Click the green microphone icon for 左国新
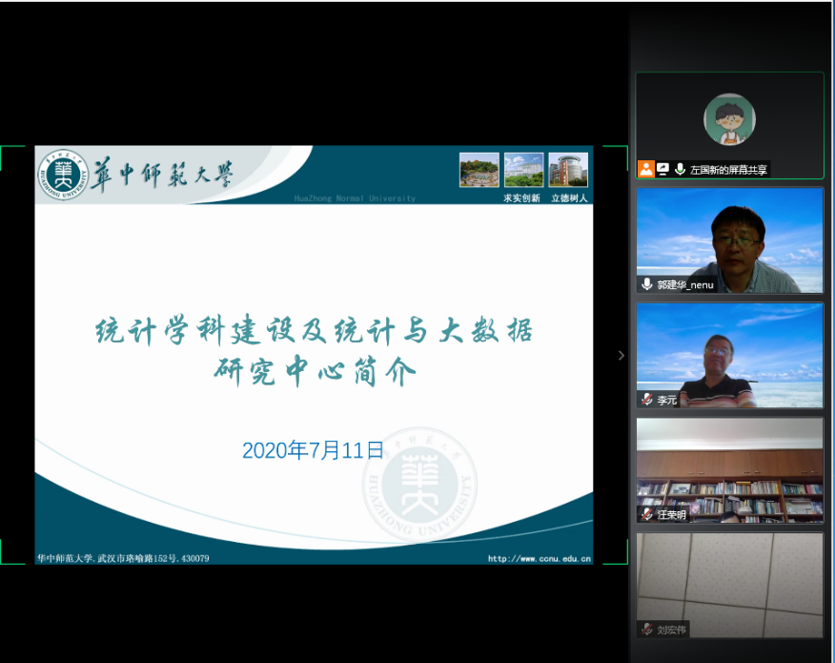Viewport: 835px width, 663px height. coord(680,169)
